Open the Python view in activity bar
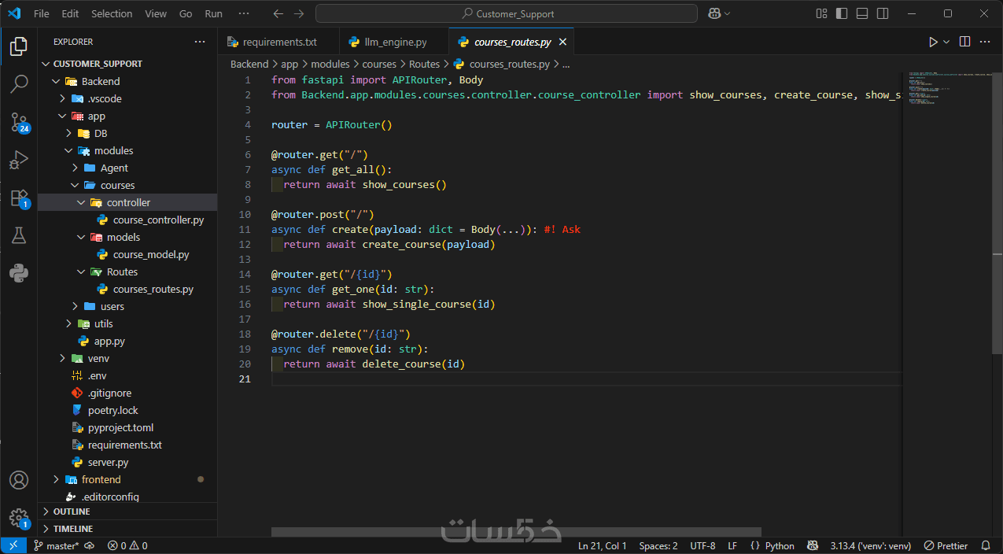Screen dimensions: 1003x554 pyautogui.click(x=19, y=273)
